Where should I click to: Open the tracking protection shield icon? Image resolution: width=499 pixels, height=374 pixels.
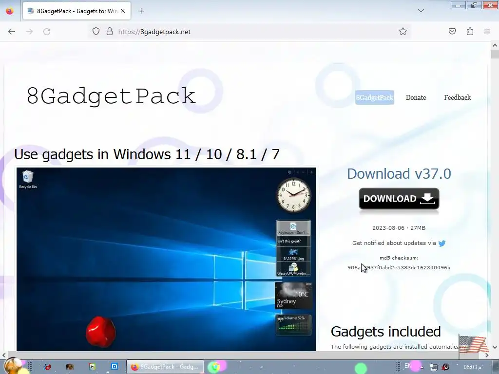[96, 32]
